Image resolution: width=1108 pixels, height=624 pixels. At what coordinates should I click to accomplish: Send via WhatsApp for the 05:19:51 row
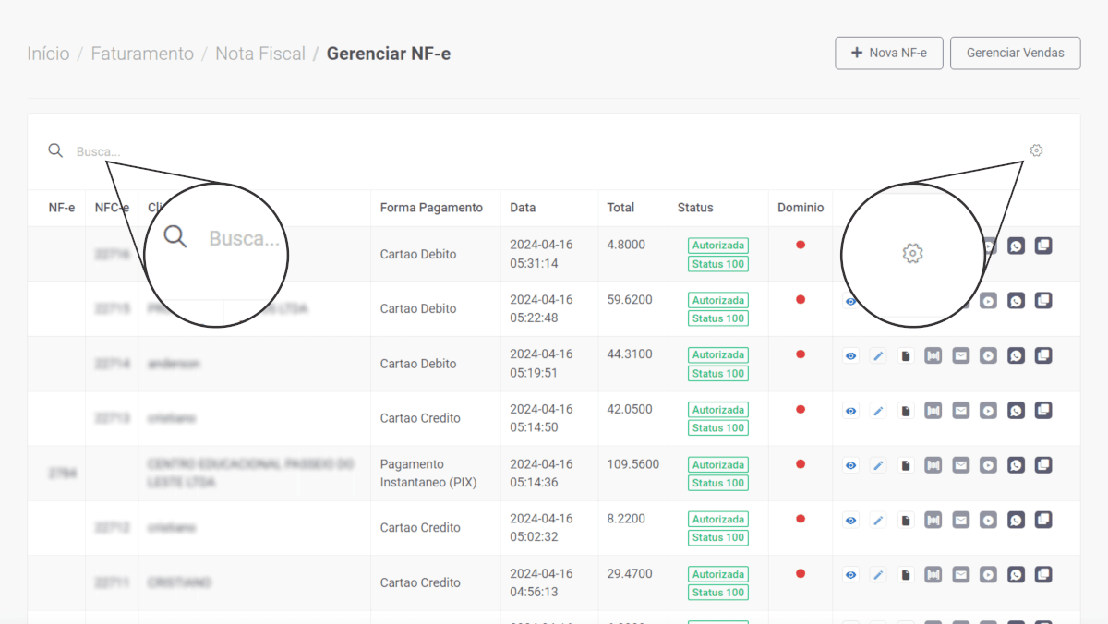tap(1016, 355)
